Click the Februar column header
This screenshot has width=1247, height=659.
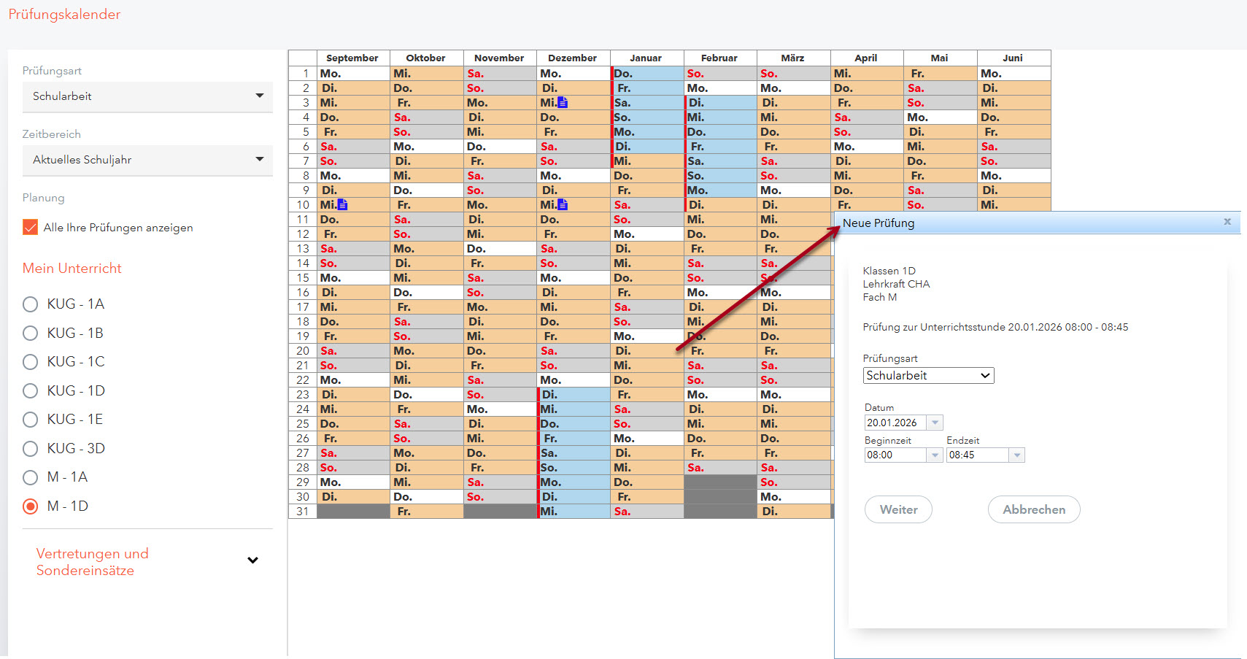(719, 58)
